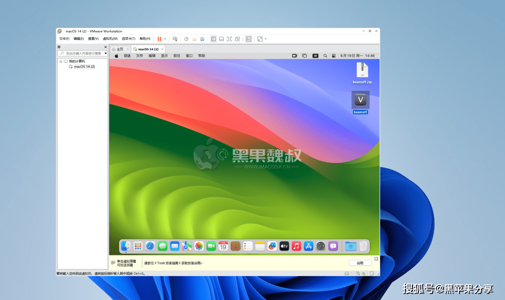Open the 访达 menu in macOS
Image resolution: width=505 pixels, height=300 pixels.
[x=127, y=56]
